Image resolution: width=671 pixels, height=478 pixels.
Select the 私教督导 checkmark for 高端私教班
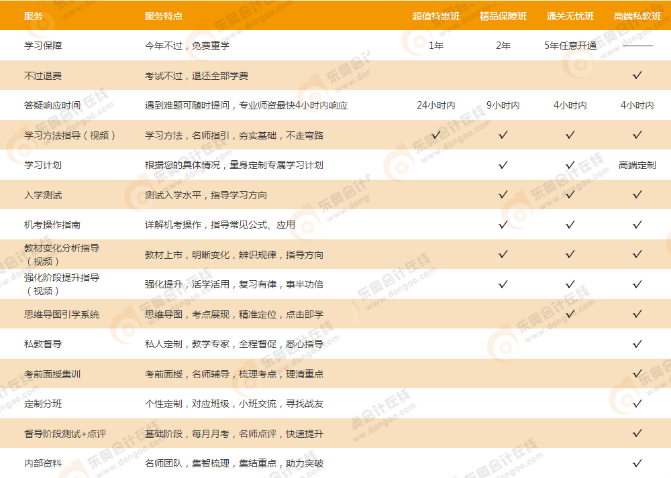[x=636, y=344]
